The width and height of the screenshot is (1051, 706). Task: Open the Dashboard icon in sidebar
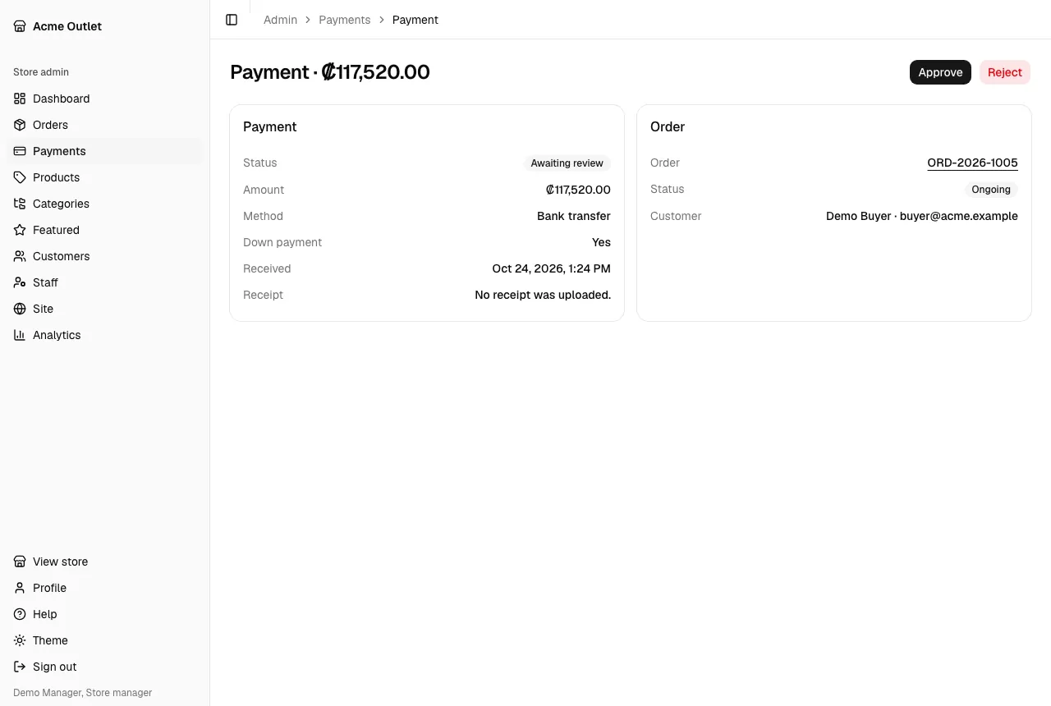tap(20, 99)
